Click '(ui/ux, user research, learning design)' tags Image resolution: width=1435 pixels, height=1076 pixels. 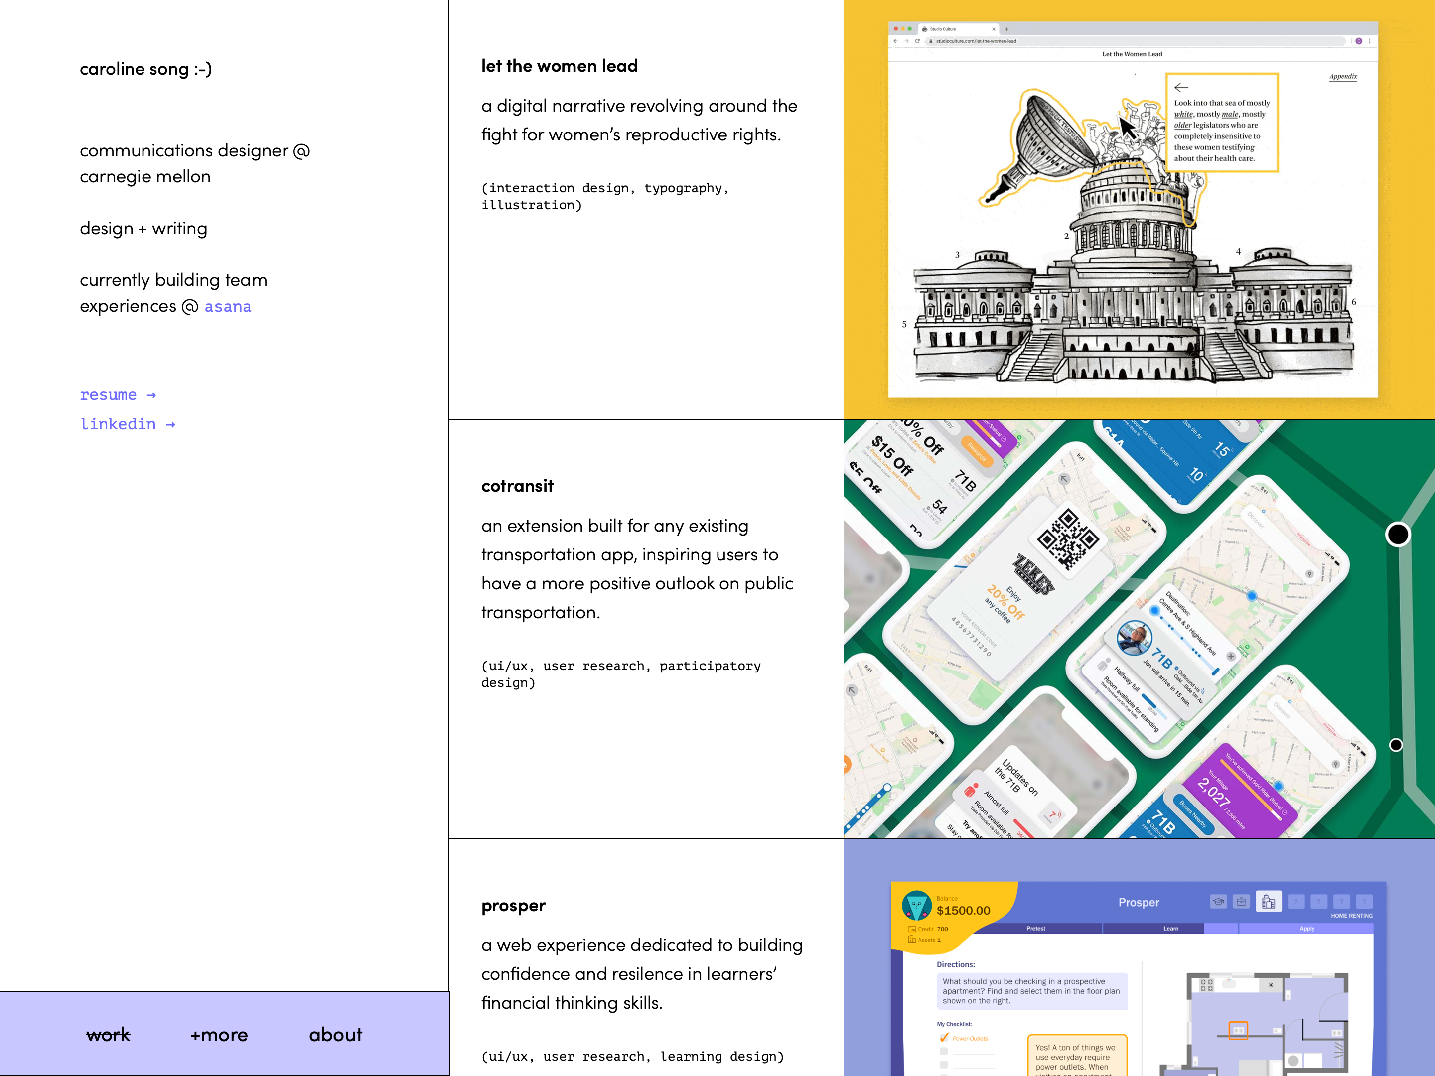click(632, 1057)
